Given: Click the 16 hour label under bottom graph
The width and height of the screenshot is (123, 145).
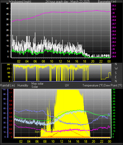Looking at the screenshot, I should coord(78,142).
